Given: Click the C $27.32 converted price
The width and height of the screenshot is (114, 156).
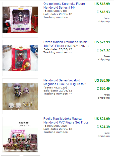Looking at the screenshot, I should click(x=103, y=50).
